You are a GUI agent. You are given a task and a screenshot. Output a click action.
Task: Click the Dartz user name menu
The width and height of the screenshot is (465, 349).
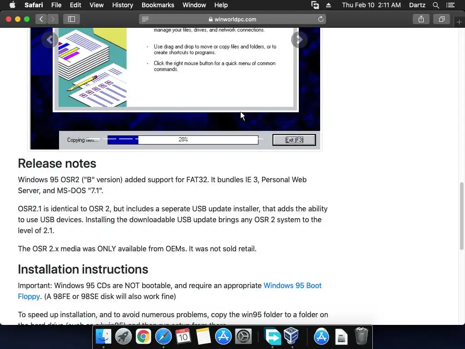[417, 5]
